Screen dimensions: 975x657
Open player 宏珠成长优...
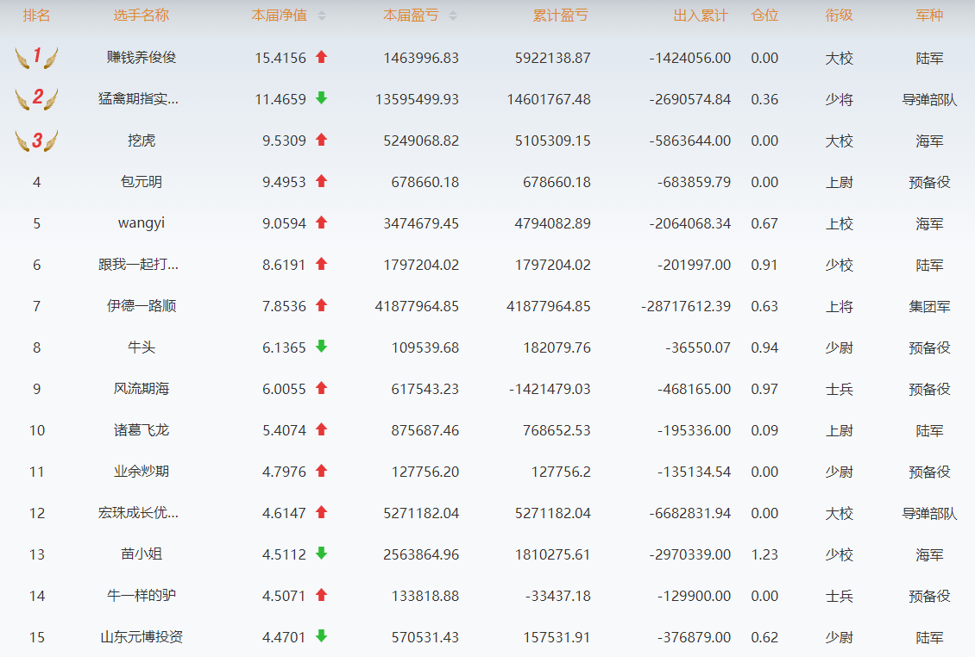click(138, 513)
